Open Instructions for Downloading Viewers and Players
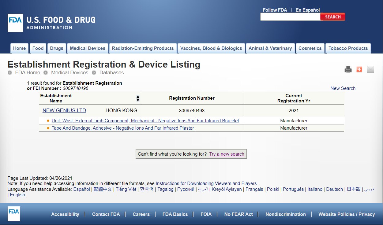Screen dimensions: 383x225 [x=207, y=183]
